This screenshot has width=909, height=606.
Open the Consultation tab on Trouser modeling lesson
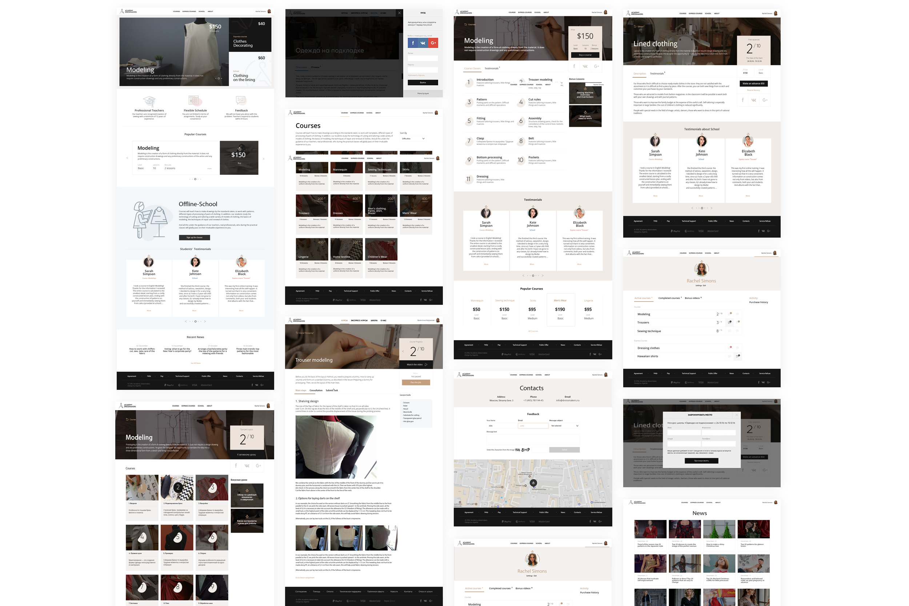point(316,390)
